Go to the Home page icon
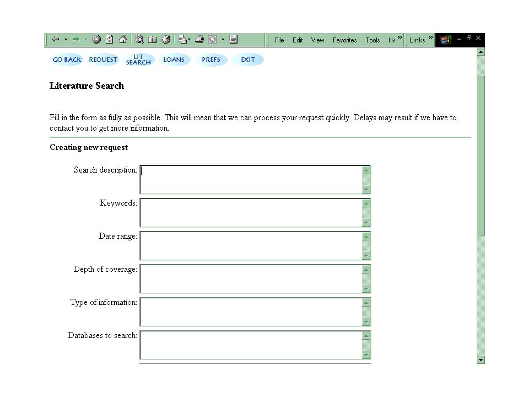529x397 pixels. pos(123,40)
